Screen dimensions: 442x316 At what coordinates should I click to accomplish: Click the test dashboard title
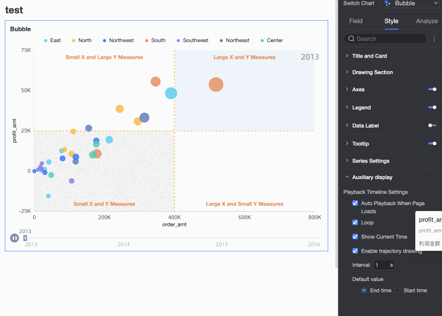[x=14, y=10]
